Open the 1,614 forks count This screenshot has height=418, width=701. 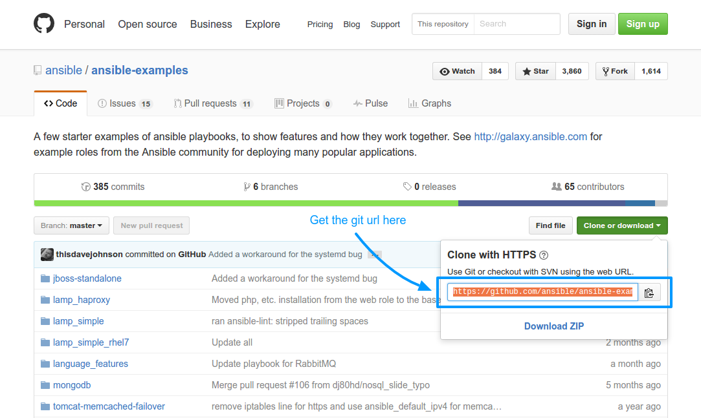click(651, 71)
